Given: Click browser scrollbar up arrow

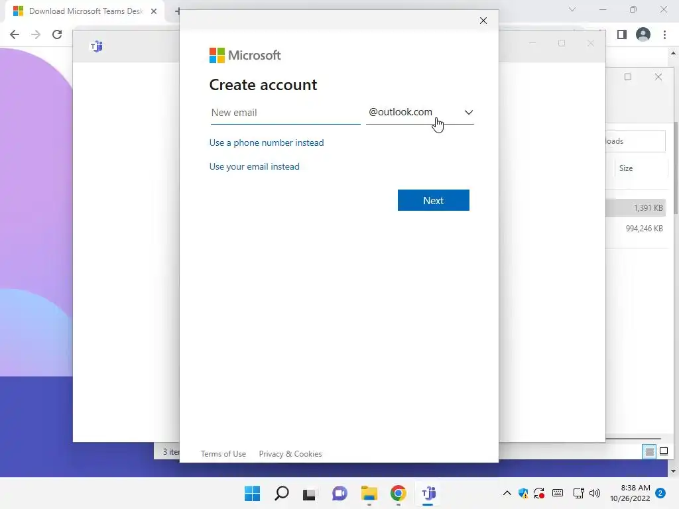Looking at the screenshot, I should (674, 53).
